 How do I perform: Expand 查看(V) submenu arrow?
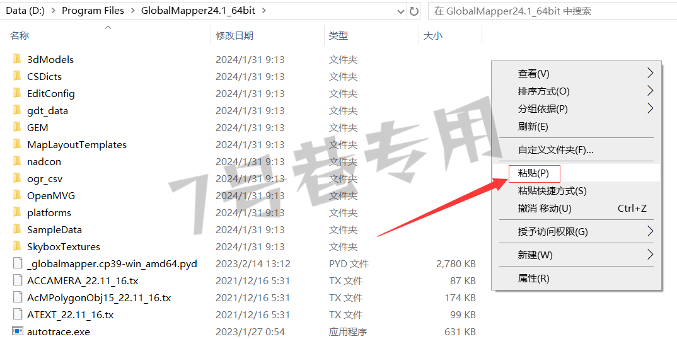pyautogui.click(x=651, y=74)
